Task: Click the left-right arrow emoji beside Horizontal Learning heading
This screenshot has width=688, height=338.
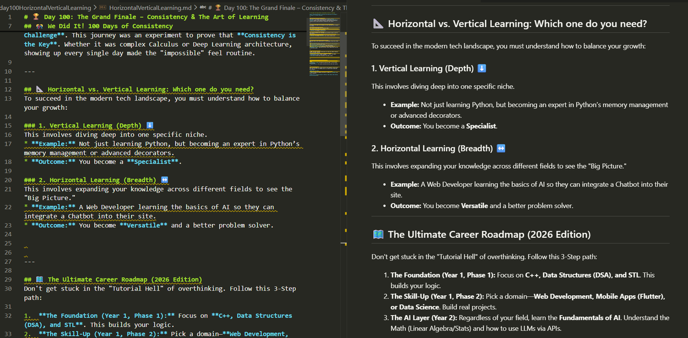Action: click(x=501, y=148)
